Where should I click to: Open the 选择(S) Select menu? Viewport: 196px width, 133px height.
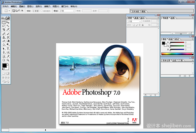point(39,7)
